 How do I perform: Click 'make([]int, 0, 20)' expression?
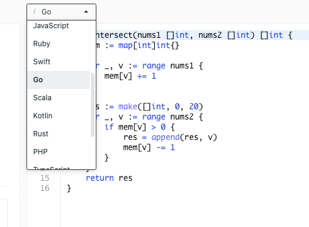tap(161, 106)
